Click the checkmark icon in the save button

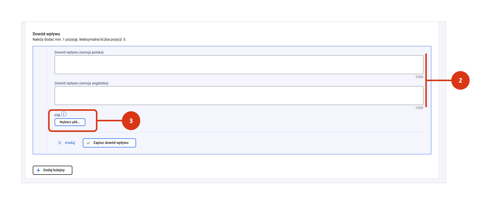[x=88, y=143]
